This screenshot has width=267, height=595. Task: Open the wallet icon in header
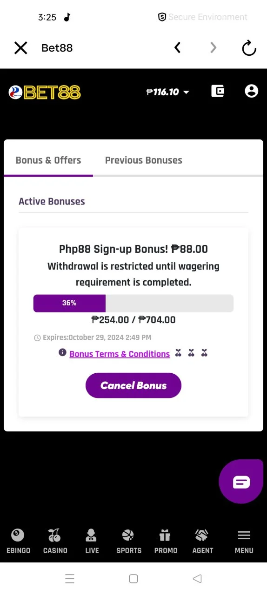pos(218,91)
